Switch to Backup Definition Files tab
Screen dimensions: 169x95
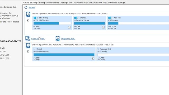click(49, 3)
